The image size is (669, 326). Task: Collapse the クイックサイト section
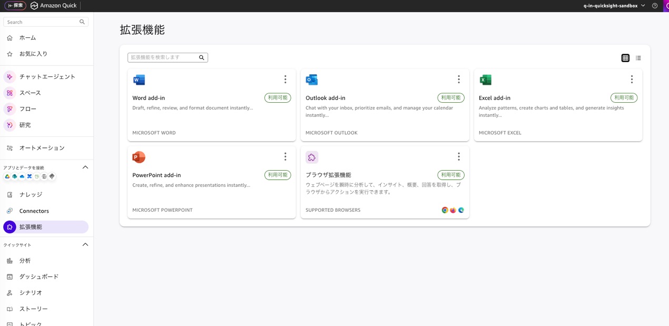85,245
